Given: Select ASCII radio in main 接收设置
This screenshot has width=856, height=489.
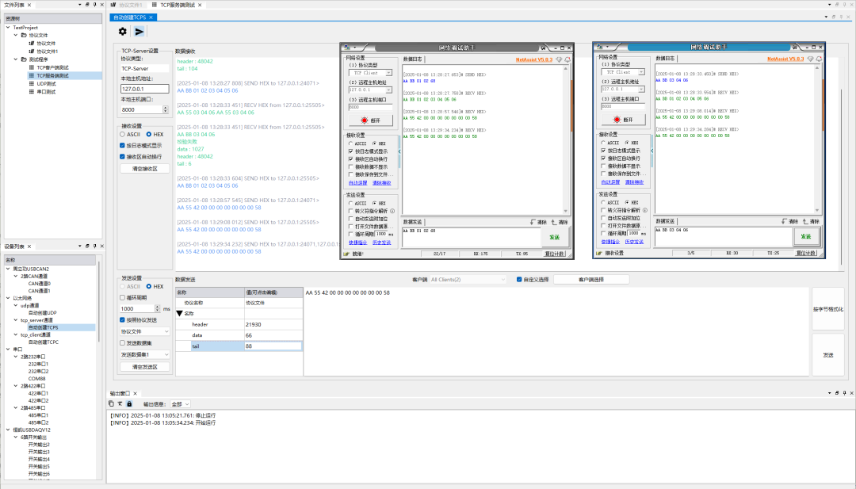Looking at the screenshot, I should pos(122,134).
